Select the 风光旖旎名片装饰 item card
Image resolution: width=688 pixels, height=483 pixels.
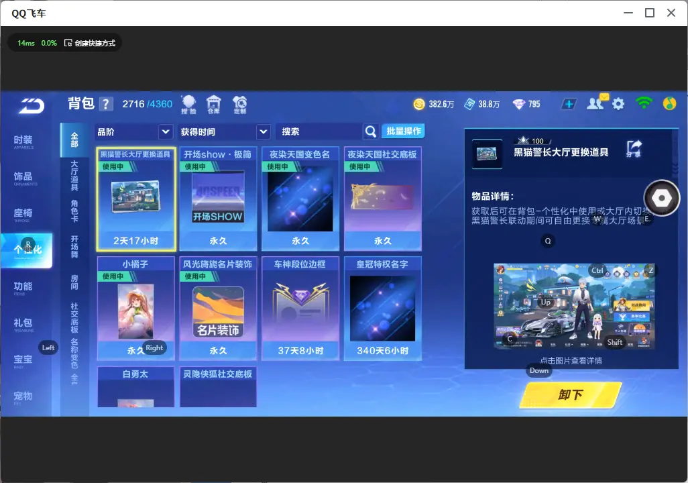point(218,309)
